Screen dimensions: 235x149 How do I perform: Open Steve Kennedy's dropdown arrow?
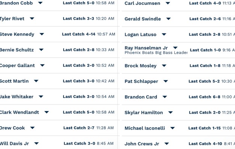click(x=42, y=34)
